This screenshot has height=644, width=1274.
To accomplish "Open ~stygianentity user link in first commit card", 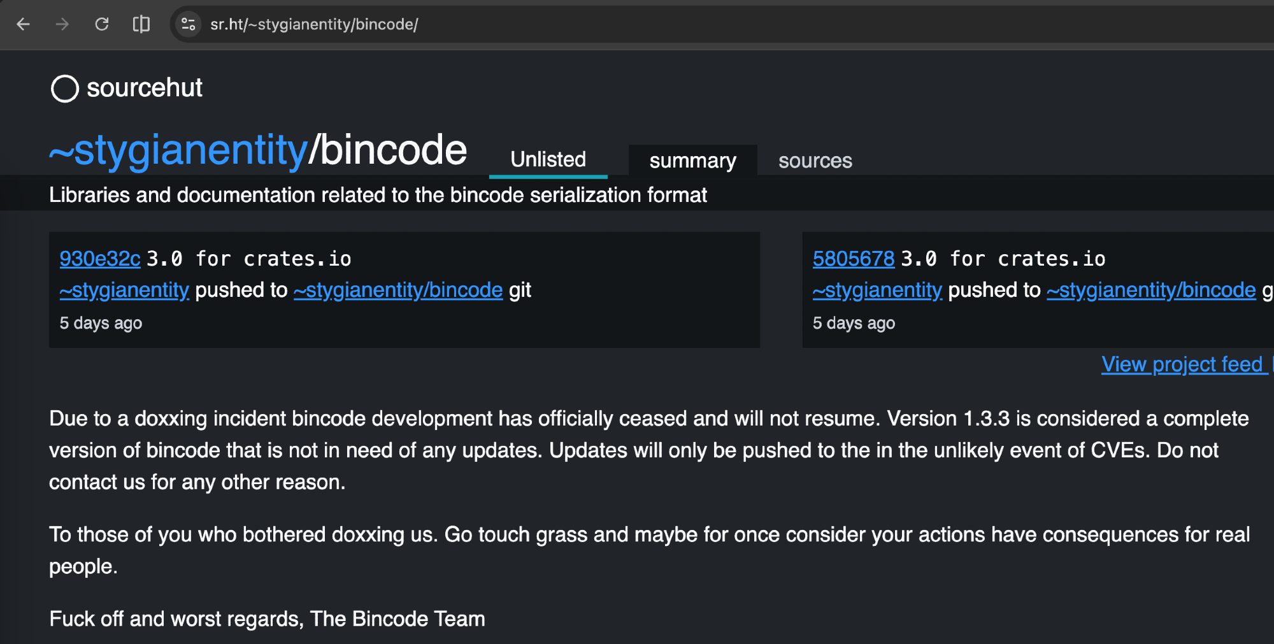I will tap(124, 290).
